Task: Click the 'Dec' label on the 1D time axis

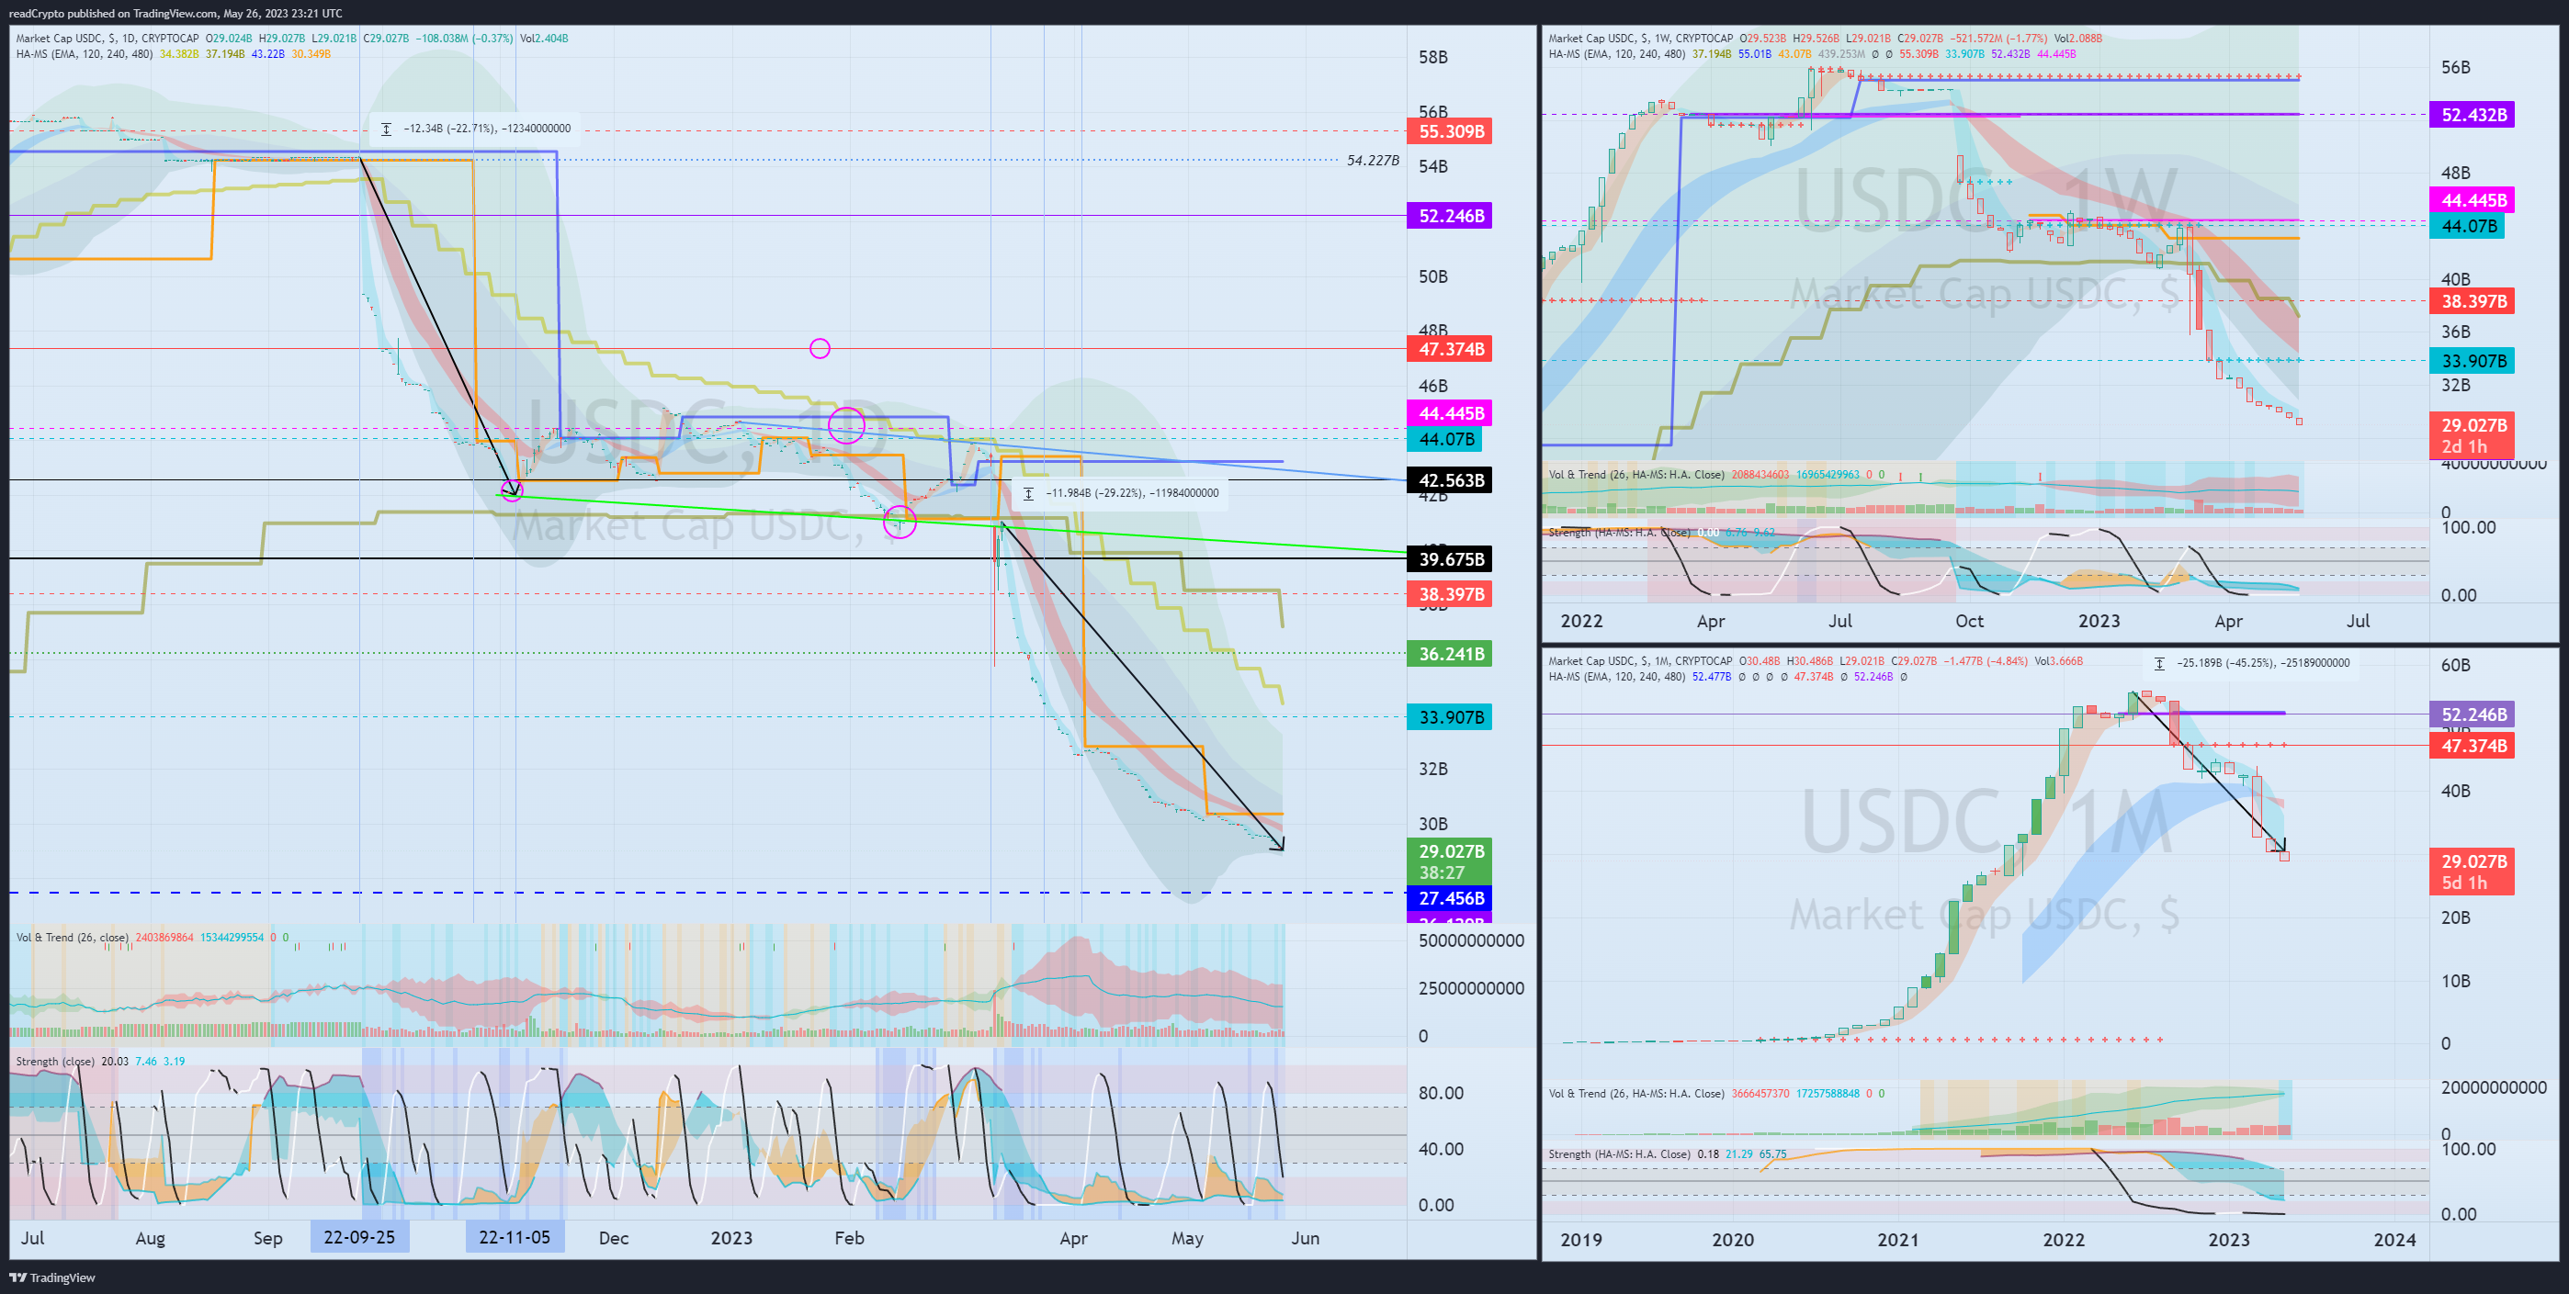Action: [x=614, y=1237]
